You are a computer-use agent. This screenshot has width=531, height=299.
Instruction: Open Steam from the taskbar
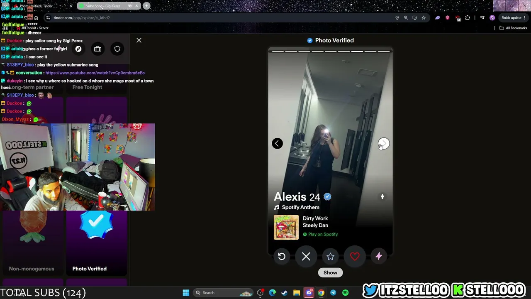click(284, 293)
